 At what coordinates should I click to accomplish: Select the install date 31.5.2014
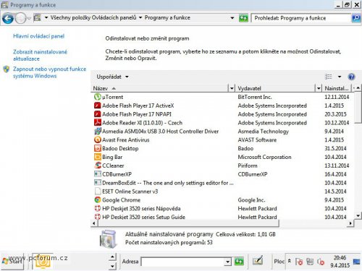coord(335,148)
